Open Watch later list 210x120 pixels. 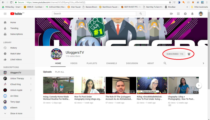tap(17, 54)
